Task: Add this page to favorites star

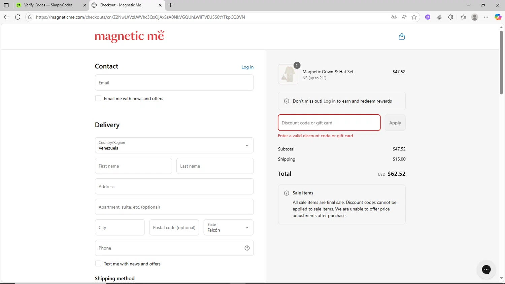Action: coord(414,17)
